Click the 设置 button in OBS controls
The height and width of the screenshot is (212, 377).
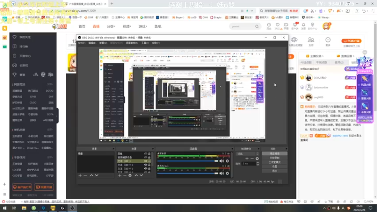(275, 166)
